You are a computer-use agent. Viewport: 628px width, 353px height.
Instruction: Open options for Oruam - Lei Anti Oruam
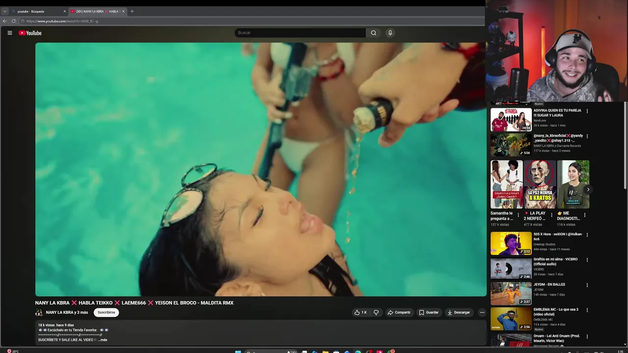(587, 337)
